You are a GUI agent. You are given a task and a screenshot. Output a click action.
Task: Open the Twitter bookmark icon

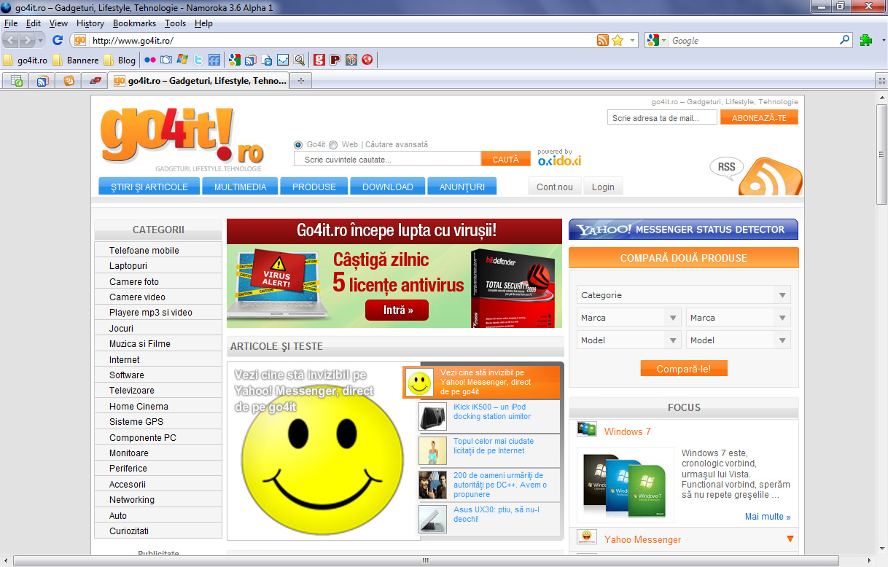click(198, 60)
